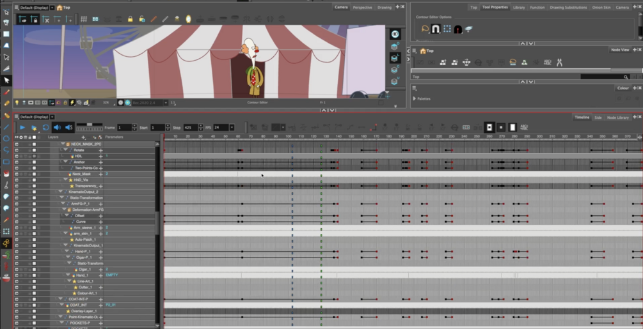
Task: Toggle sound scrubbing speaker-S button
Action: click(69, 128)
